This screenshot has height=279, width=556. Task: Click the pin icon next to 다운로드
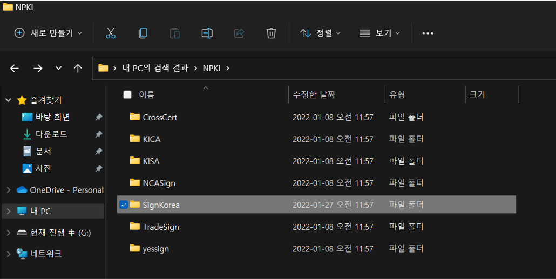(x=99, y=134)
